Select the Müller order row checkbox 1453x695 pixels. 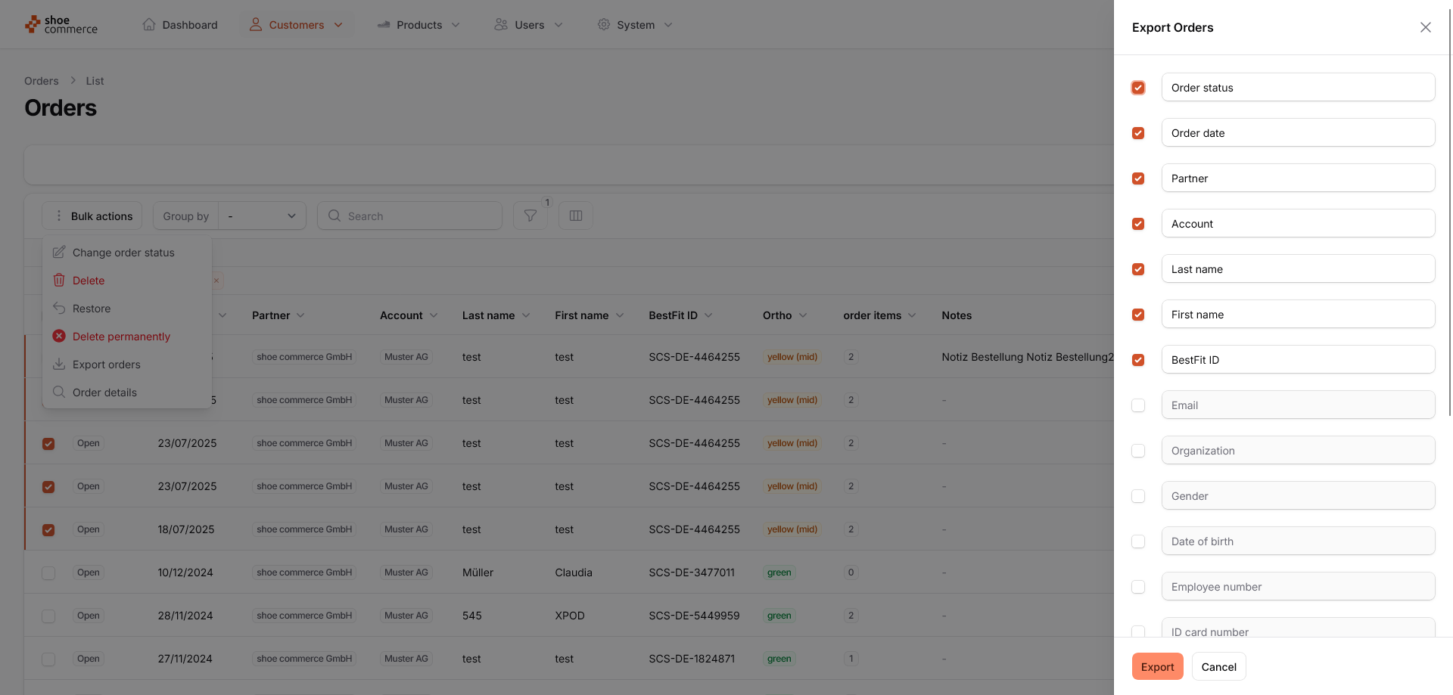point(48,573)
